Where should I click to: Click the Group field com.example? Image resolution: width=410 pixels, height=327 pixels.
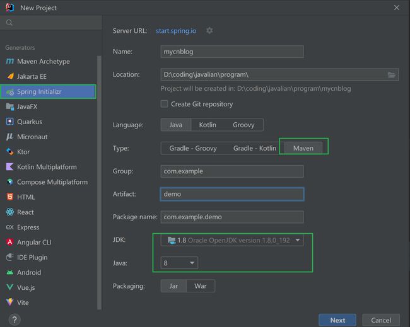232,171
